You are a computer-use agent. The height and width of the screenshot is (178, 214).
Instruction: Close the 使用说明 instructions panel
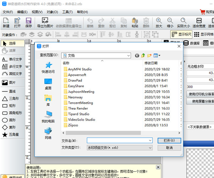click(x=158, y=167)
